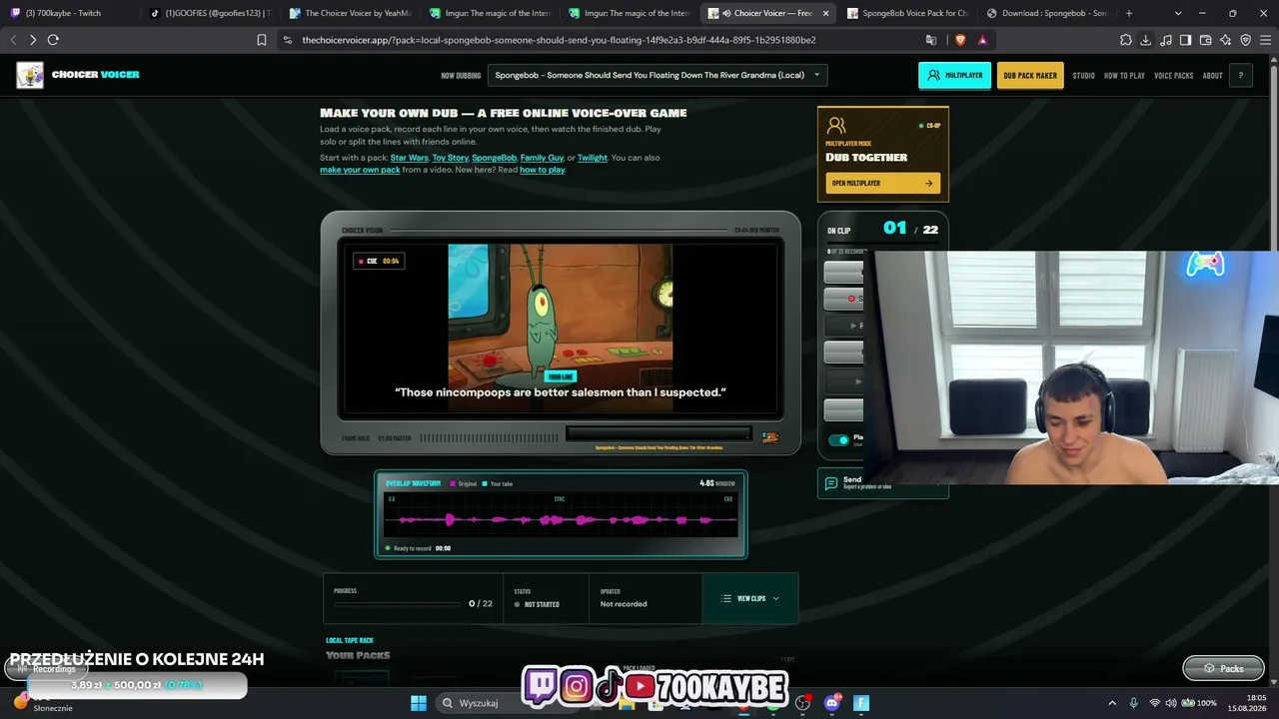Image resolution: width=1279 pixels, height=719 pixels.
Task: Show hidden system tray icons chevron
Action: click(1112, 703)
